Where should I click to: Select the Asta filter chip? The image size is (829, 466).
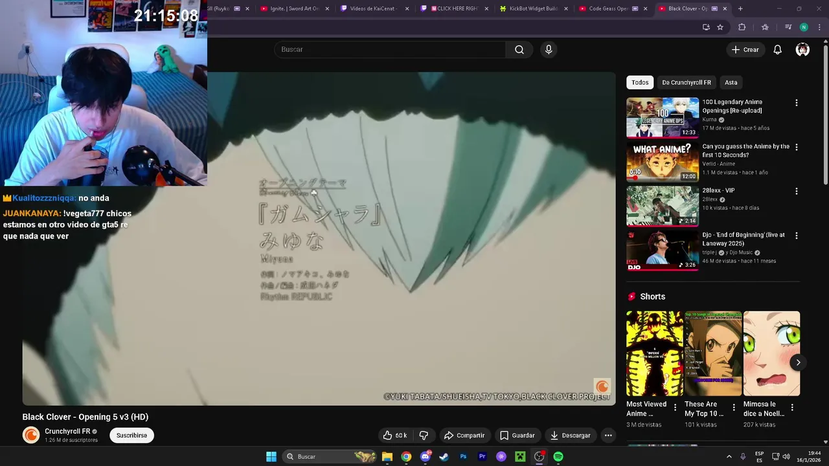pyautogui.click(x=731, y=83)
